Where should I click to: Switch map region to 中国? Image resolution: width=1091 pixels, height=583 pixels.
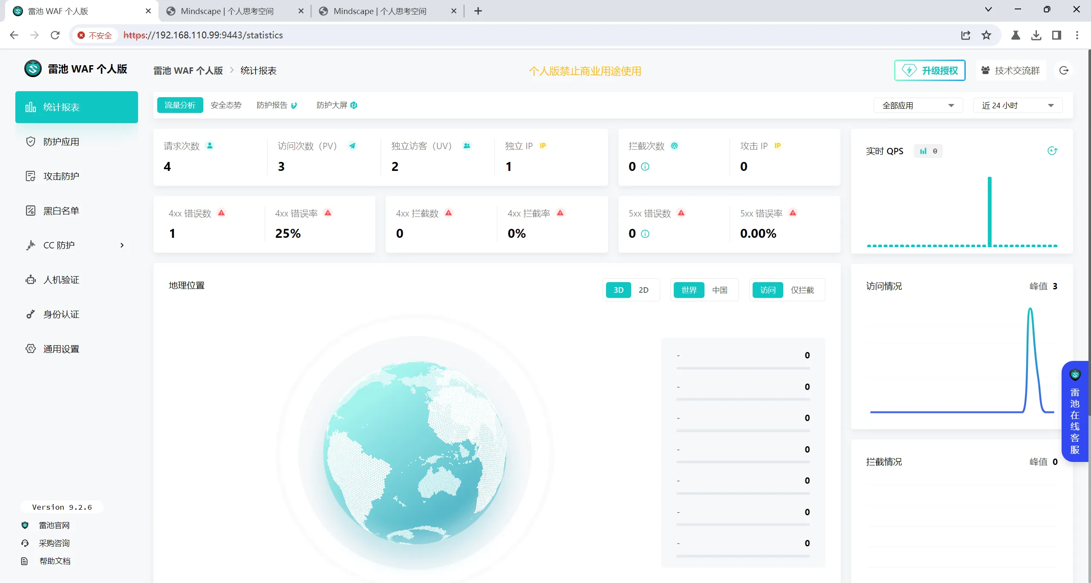(x=719, y=290)
